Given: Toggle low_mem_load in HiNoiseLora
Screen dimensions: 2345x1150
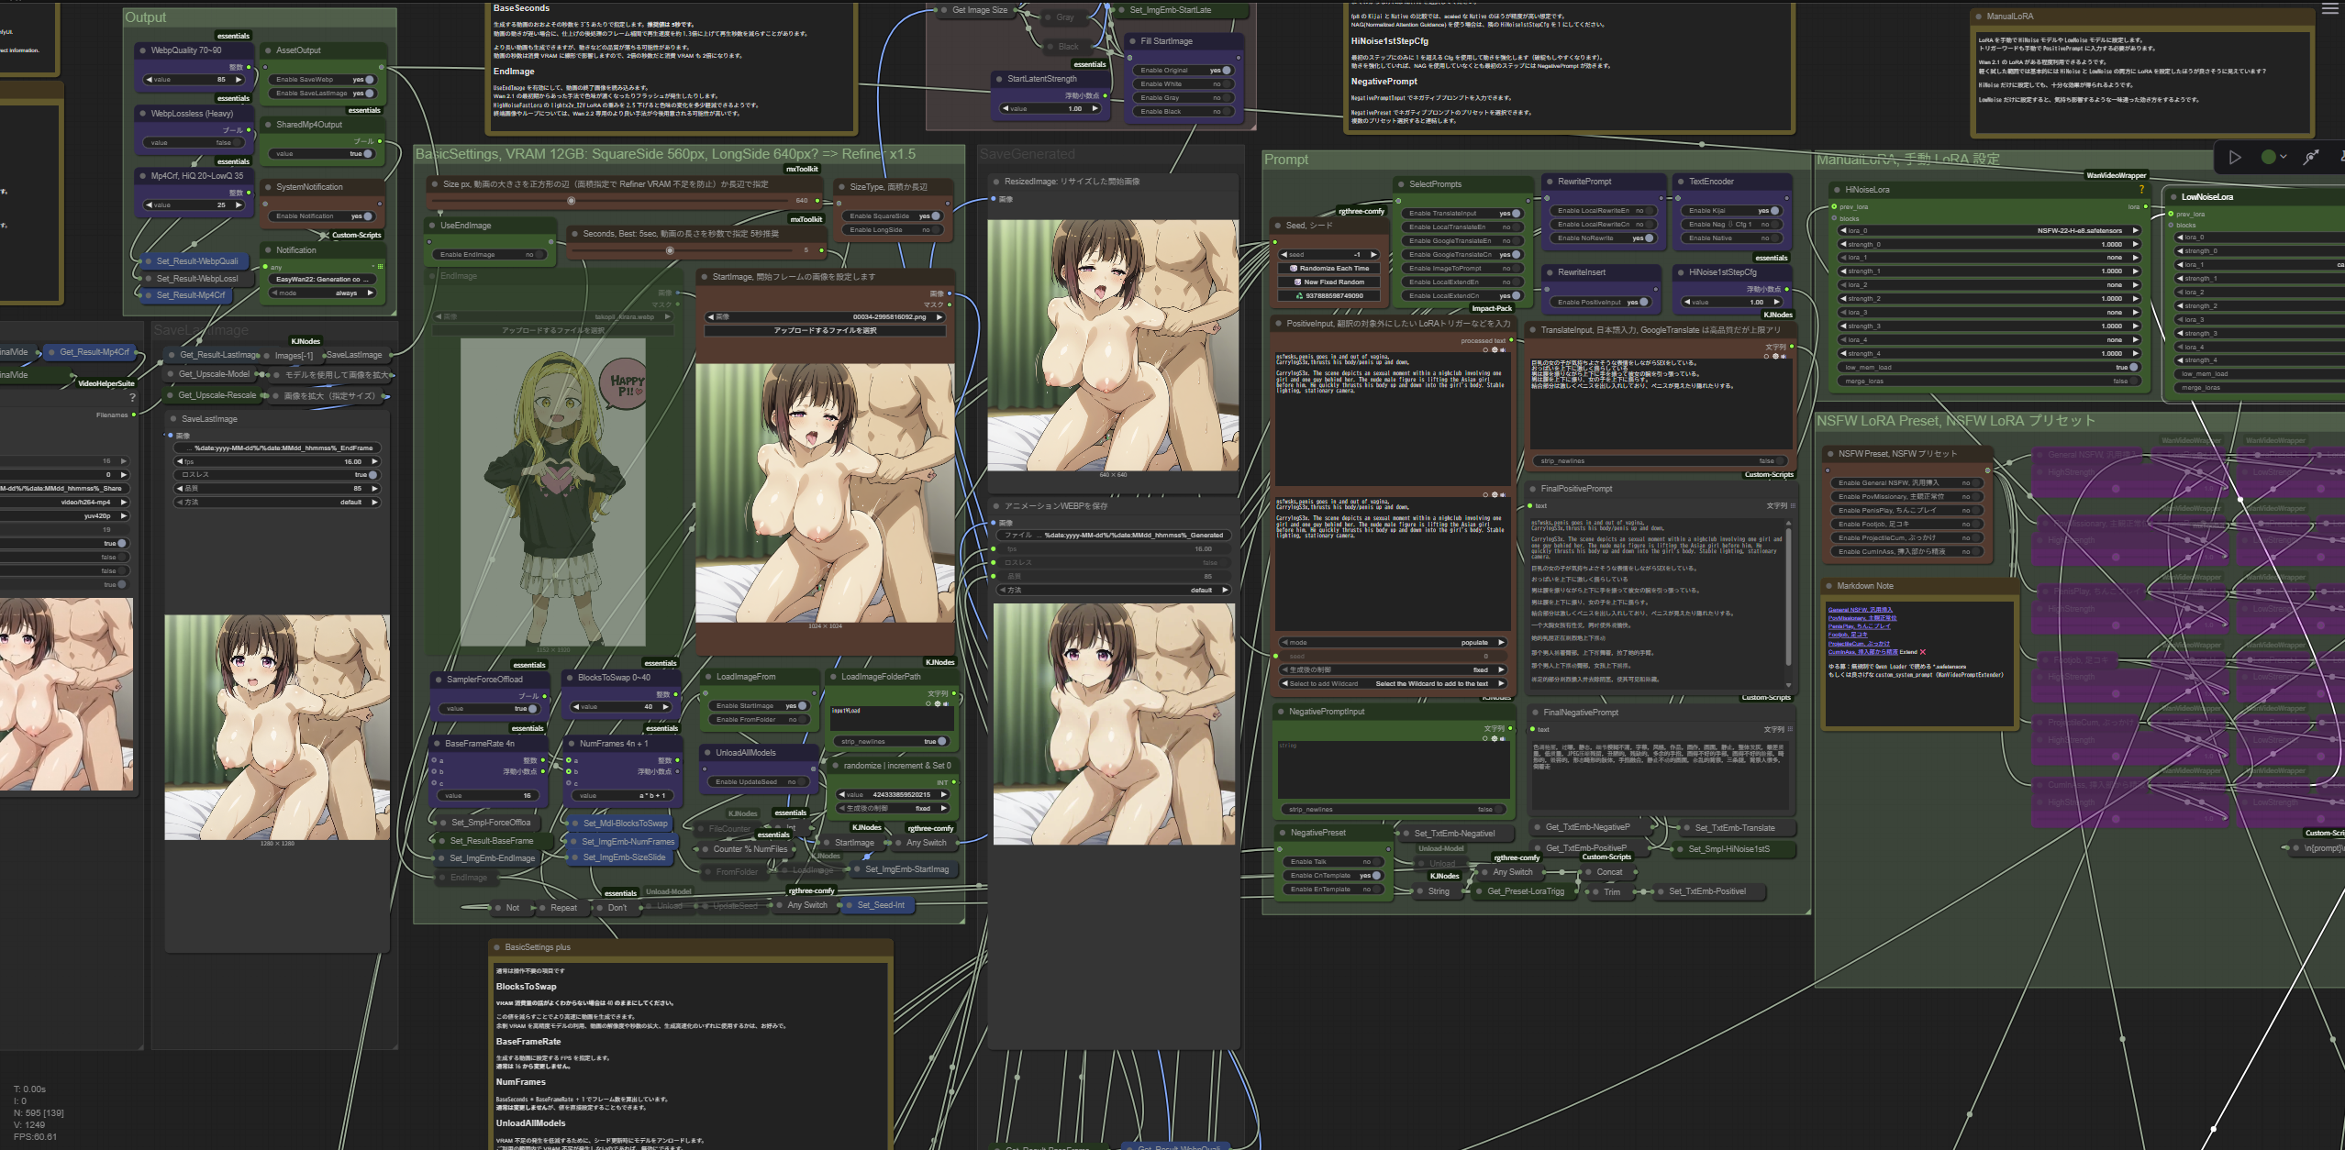Looking at the screenshot, I should pos(1989,368).
